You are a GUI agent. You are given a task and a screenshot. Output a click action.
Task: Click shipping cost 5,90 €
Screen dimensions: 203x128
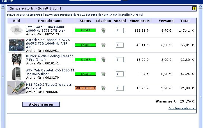pos(166,88)
